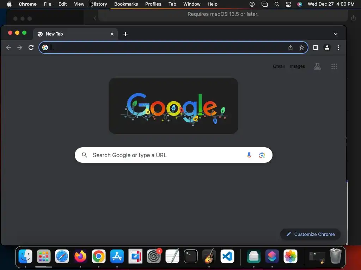Bookmark this tab with the star icon
This screenshot has height=270, width=361.
coord(302,47)
